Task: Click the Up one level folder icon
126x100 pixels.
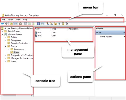Action: (11, 24)
